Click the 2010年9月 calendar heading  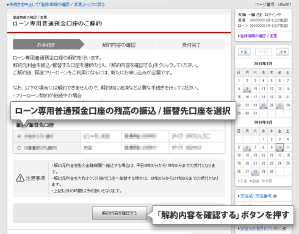point(263,122)
